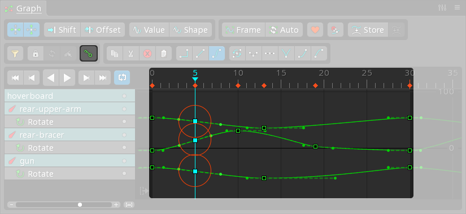
Task: Click the Frame button
Action: (x=243, y=30)
